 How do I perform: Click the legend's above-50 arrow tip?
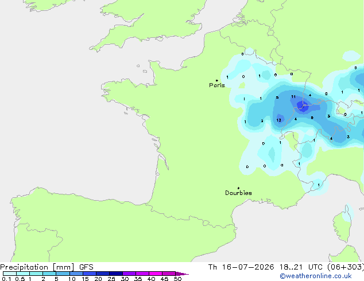tap(182, 274)
